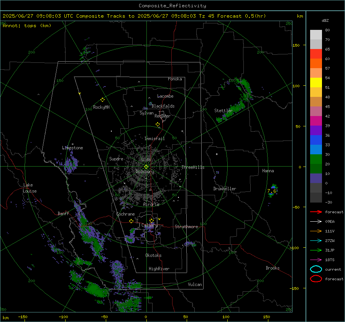Image resolution: width=345 pixels, height=322 pixels.
Task: Click the Okotoks label on map
Action: coord(153,255)
